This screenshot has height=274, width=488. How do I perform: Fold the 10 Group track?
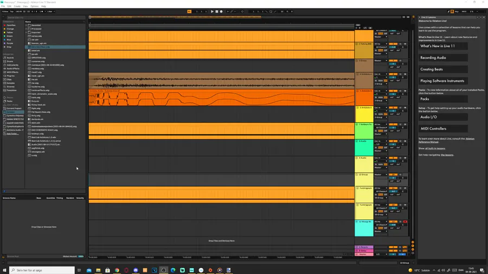coord(357,174)
